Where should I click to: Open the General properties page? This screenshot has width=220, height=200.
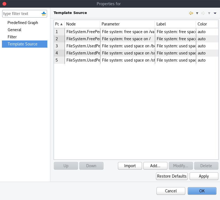click(x=15, y=30)
